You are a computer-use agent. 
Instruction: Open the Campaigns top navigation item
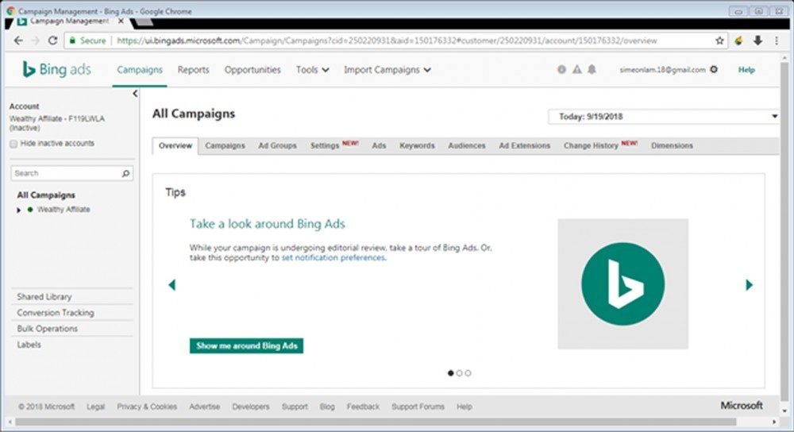pos(140,70)
